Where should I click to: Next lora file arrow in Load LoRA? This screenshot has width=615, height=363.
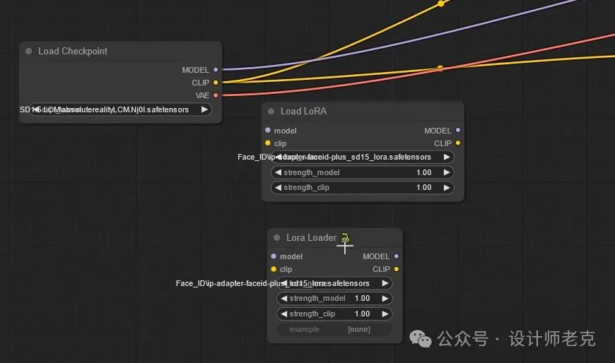point(446,157)
